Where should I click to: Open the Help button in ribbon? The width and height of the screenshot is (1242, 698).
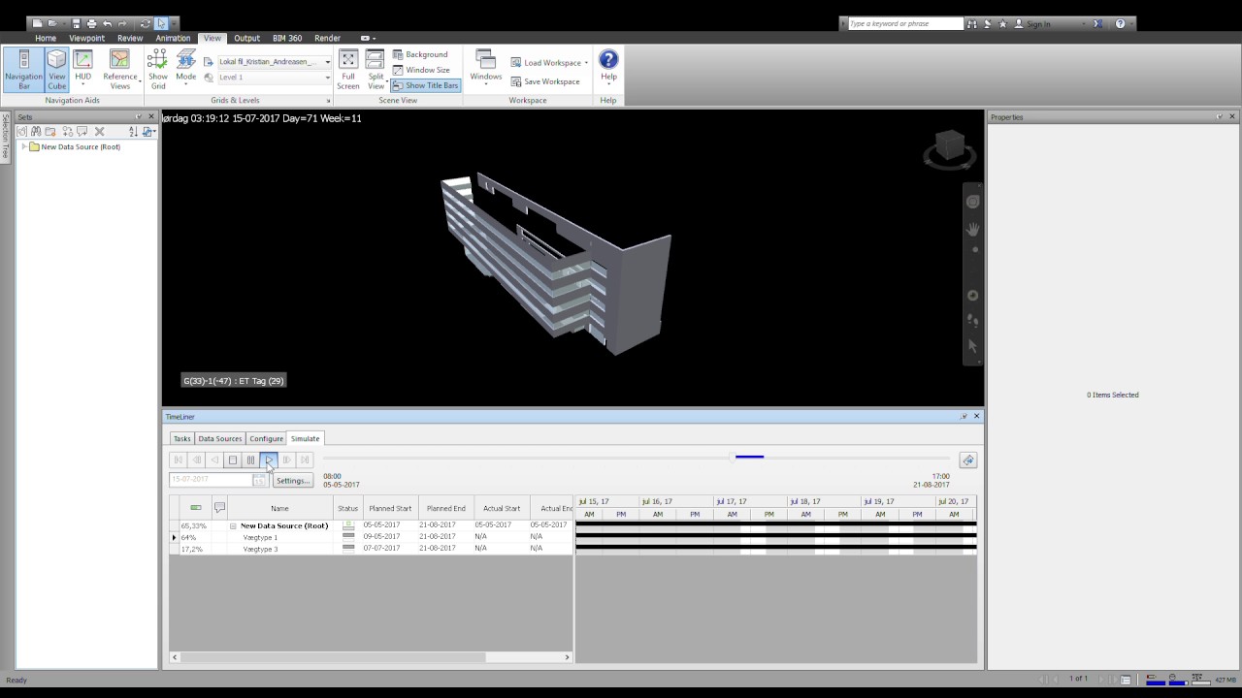pos(608,66)
